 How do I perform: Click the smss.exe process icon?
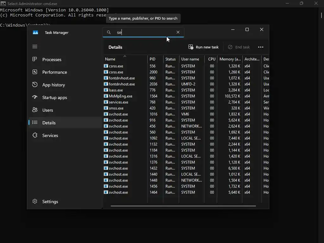coord(106,108)
